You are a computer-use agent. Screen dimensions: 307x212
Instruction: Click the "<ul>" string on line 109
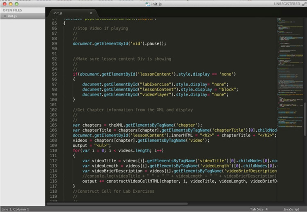[102, 145]
